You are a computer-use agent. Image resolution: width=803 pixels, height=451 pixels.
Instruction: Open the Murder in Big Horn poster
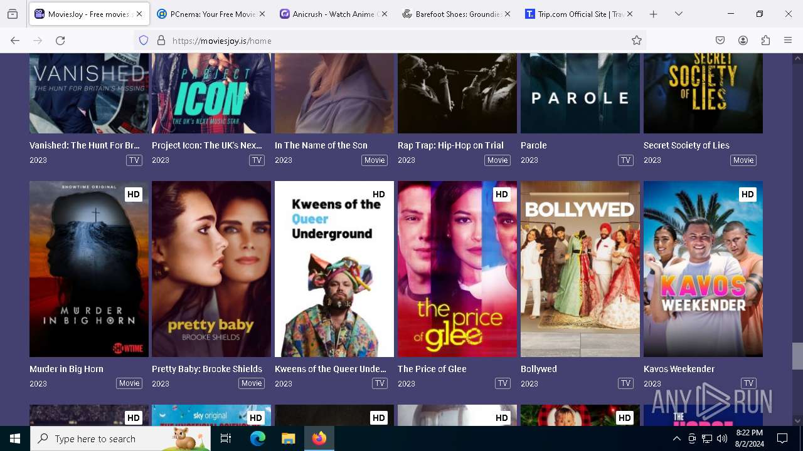click(89, 269)
